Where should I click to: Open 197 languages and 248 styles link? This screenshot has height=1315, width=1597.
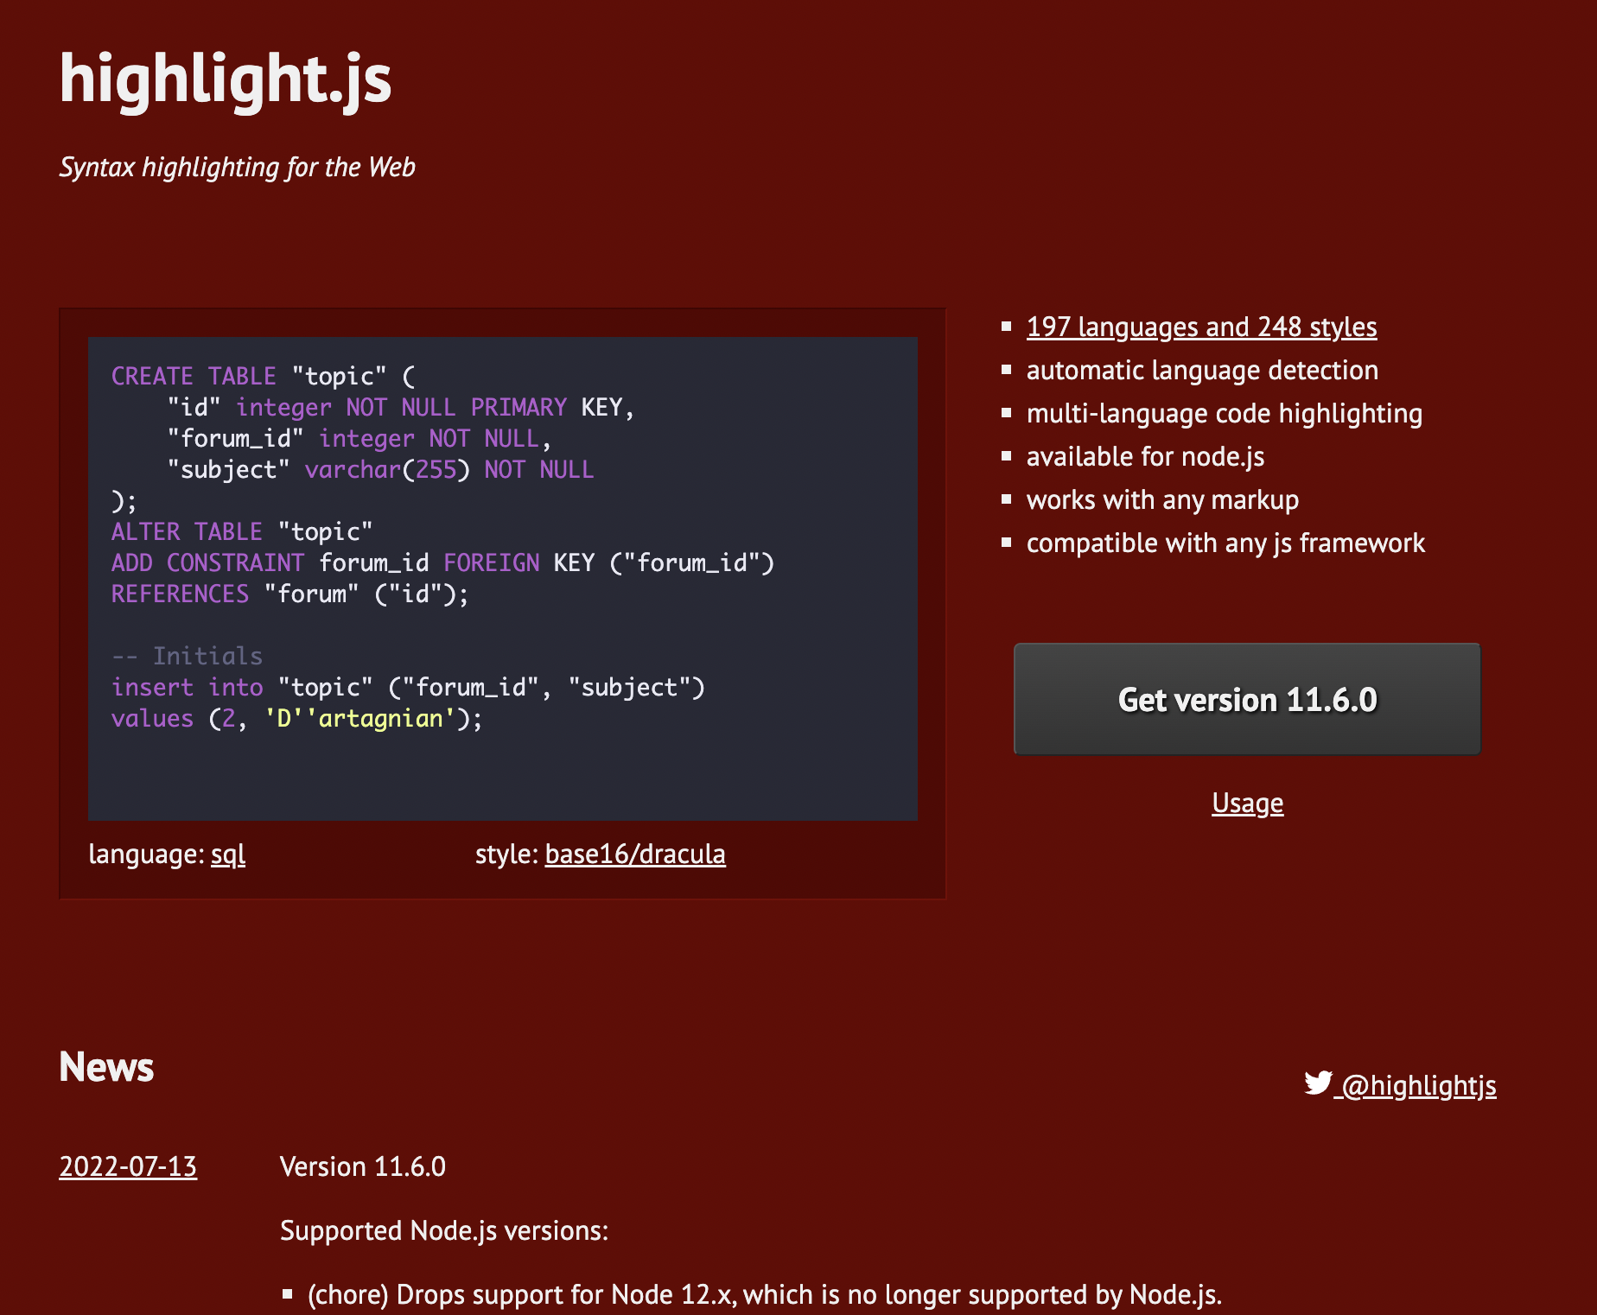click(x=1201, y=327)
